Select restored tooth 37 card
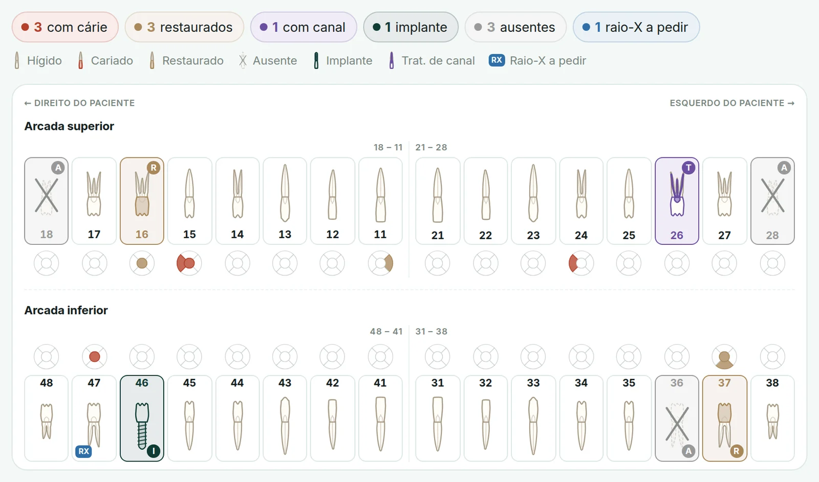This screenshot has height=482, width=819. tap(724, 418)
